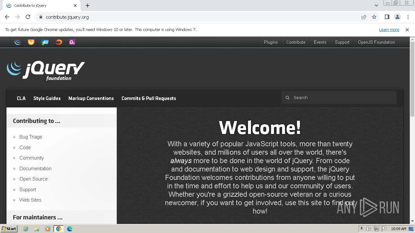
Task: Click the 'For maintainers ...' heading
Action: point(38,217)
